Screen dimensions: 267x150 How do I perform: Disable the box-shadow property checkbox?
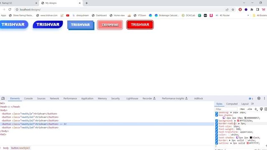(x=217, y=115)
